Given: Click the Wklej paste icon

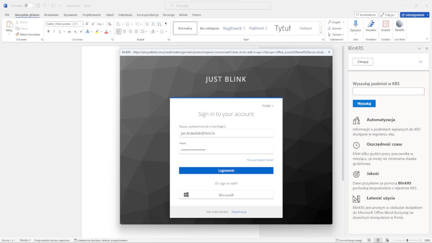Looking at the screenshot, I should pos(9,24).
